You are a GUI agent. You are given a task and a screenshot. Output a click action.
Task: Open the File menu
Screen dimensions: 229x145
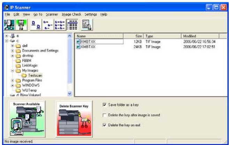click(7, 14)
